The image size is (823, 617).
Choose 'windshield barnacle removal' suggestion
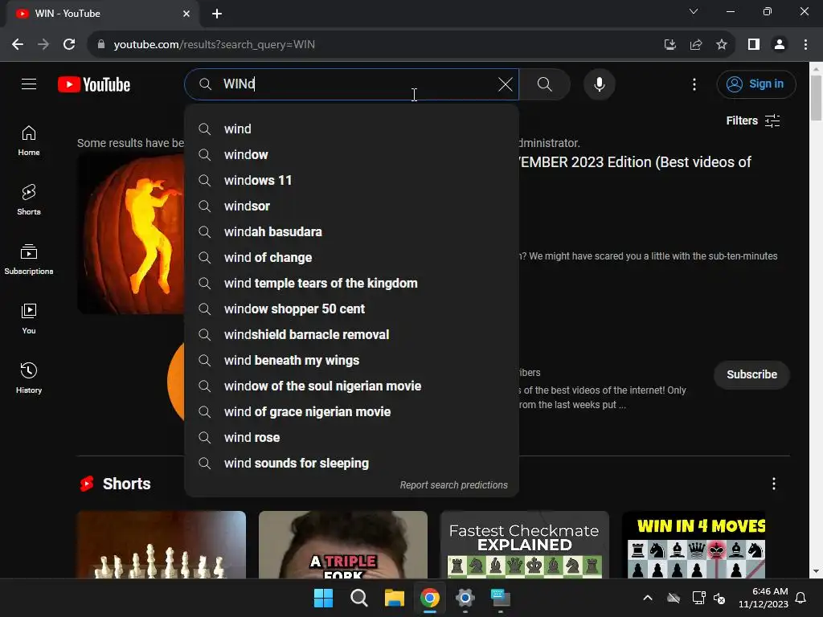click(352, 334)
